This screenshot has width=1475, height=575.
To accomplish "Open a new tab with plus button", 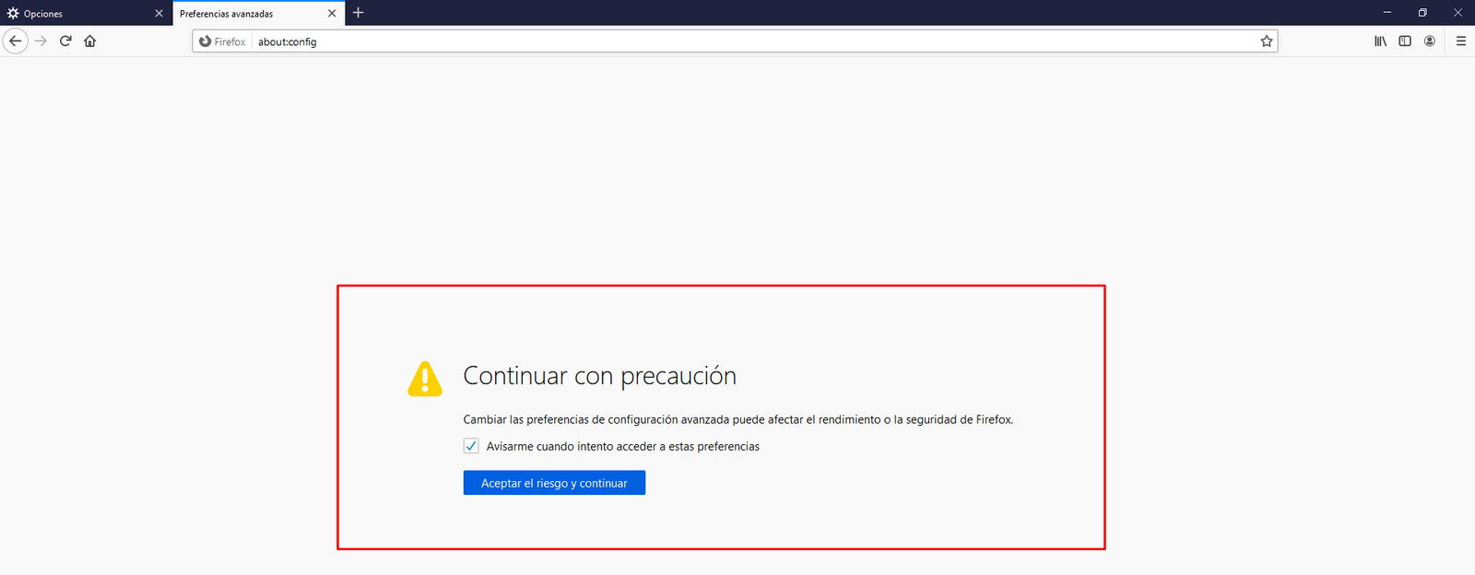I will pos(359,13).
